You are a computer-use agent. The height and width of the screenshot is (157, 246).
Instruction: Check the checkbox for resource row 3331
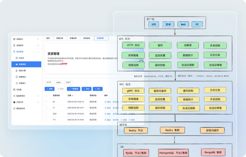[x=47, y=114]
